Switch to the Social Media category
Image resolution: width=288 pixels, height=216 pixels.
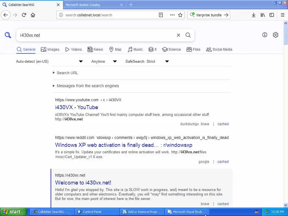tap(219, 49)
